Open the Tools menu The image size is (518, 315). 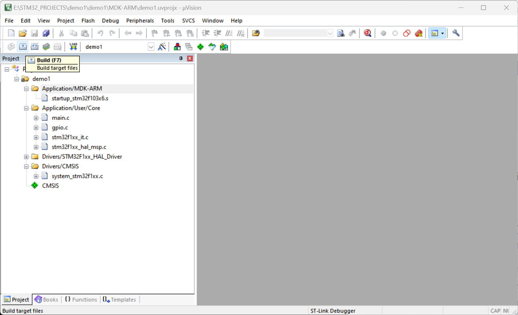pos(168,20)
